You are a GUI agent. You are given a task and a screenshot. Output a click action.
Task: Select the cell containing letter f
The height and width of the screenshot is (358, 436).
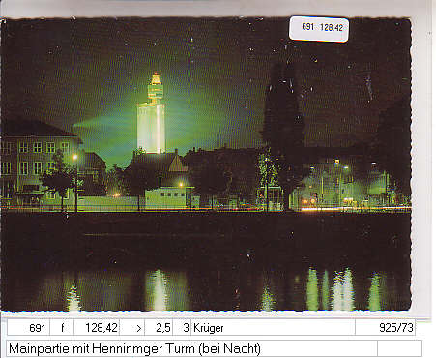click(62, 328)
